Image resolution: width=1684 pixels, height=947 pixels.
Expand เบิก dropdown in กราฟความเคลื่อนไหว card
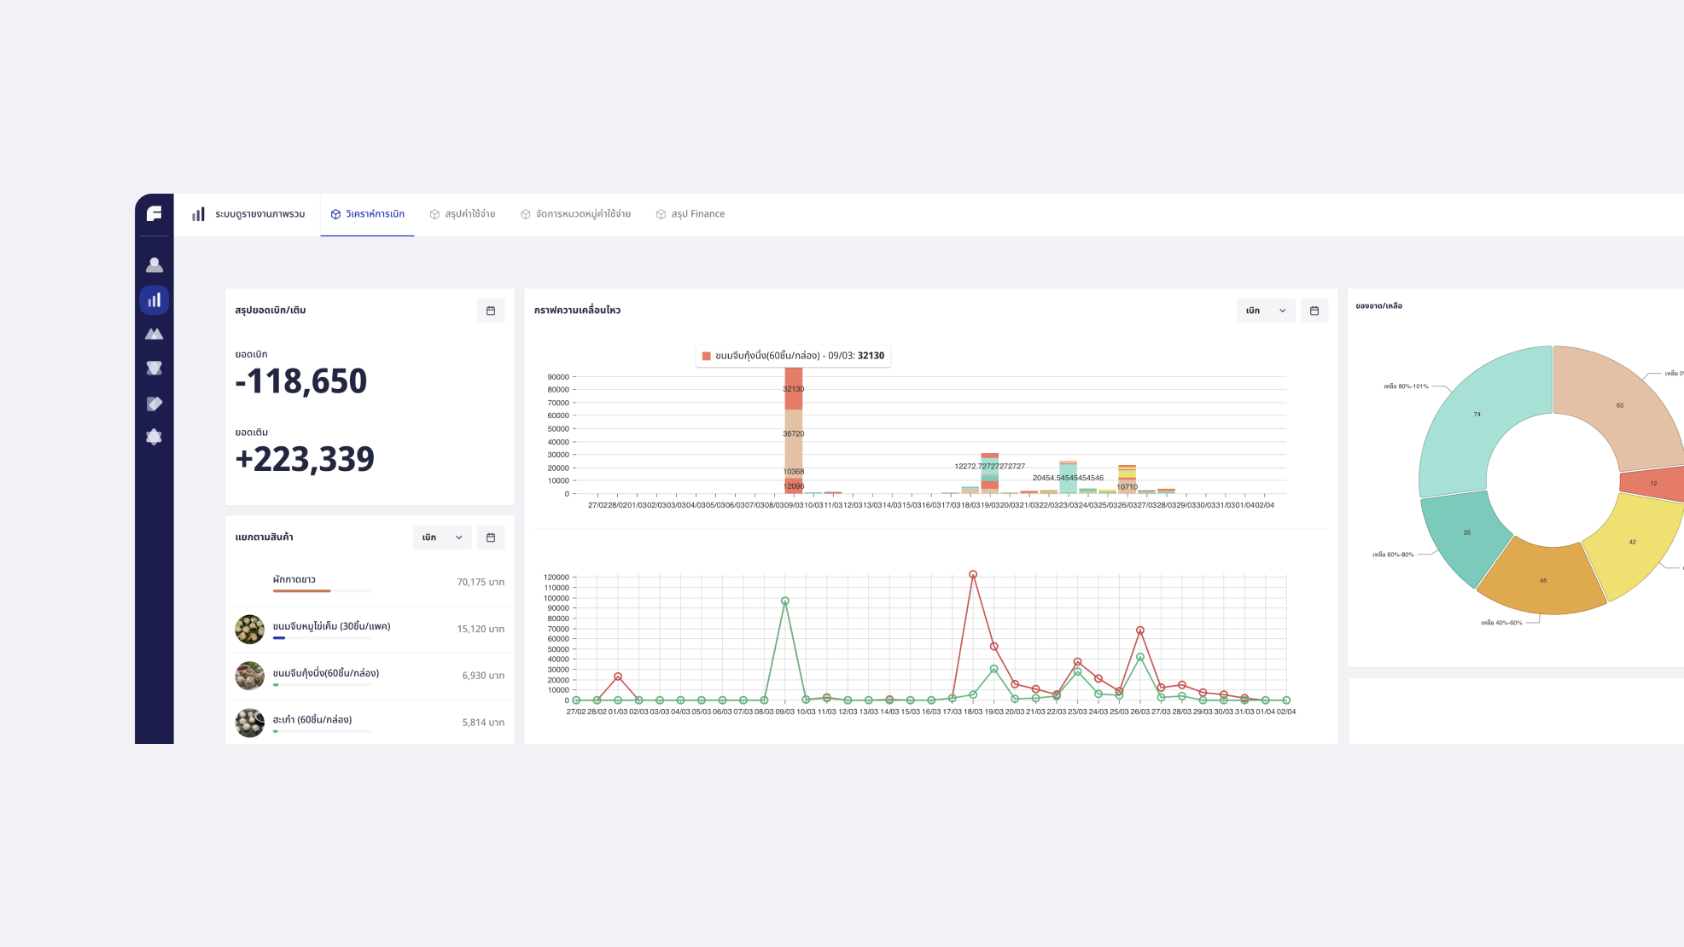click(x=1265, y=311)
